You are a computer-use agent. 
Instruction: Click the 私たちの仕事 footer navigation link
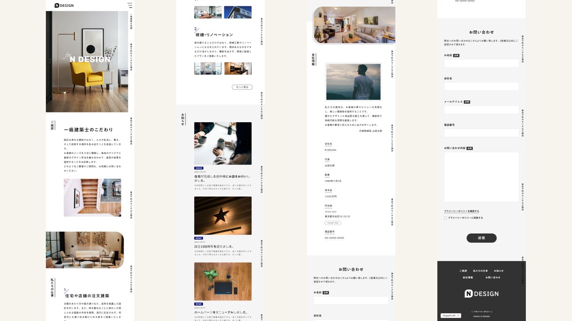480,271
